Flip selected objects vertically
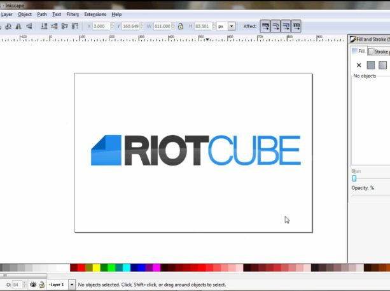 click(29, 26)
